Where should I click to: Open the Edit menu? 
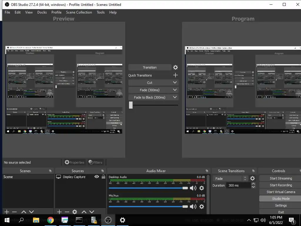pos(17,12)
